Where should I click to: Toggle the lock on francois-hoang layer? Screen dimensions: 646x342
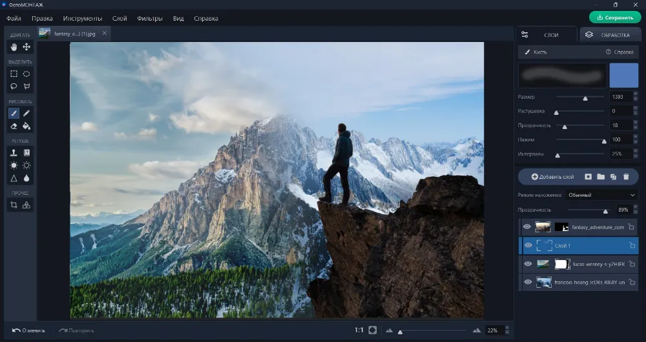(x=631, y=282)
